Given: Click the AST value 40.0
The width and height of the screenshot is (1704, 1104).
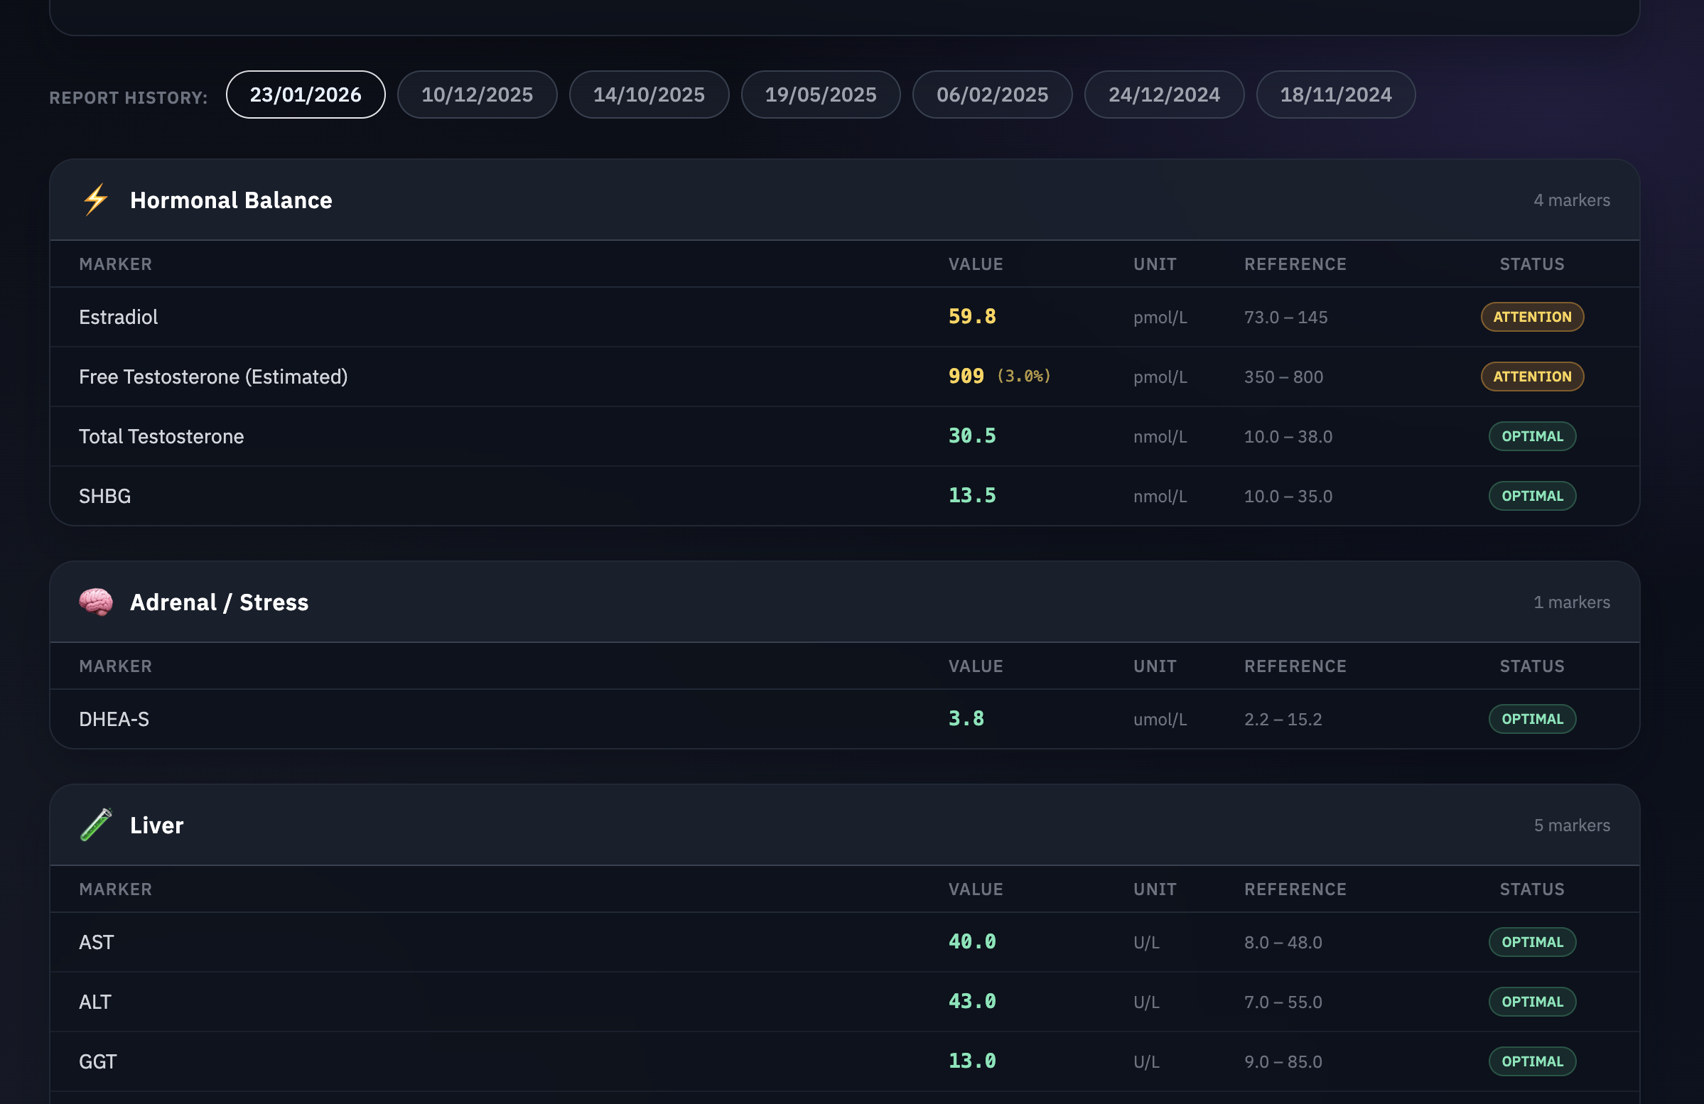Looking at the screenshot, I should [x=971, y=941].
